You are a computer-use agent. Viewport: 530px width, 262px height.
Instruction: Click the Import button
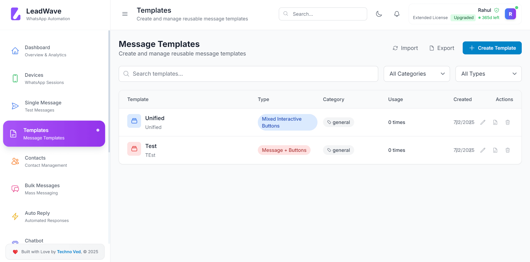[405, 48]
